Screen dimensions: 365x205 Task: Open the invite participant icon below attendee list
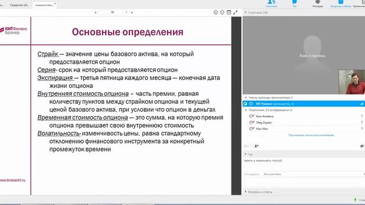256,146
